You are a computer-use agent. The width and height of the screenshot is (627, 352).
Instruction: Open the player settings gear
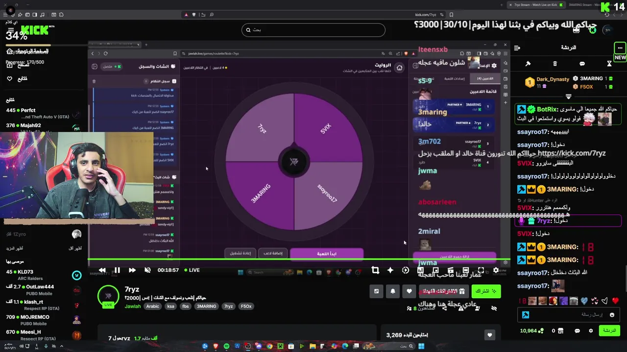pos(496,270)
